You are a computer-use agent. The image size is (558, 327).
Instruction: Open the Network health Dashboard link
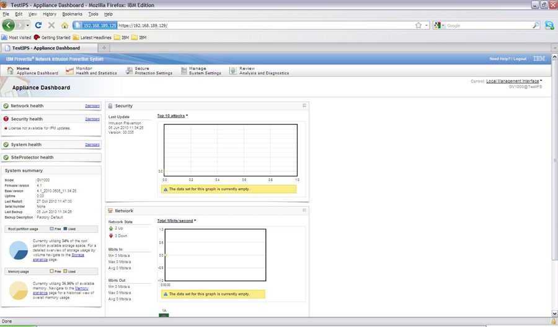pyautogui.click(x=92, y=106)
